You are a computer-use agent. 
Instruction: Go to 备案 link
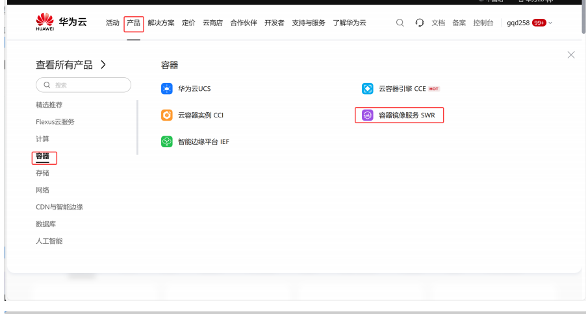click(x=459, y=23)
